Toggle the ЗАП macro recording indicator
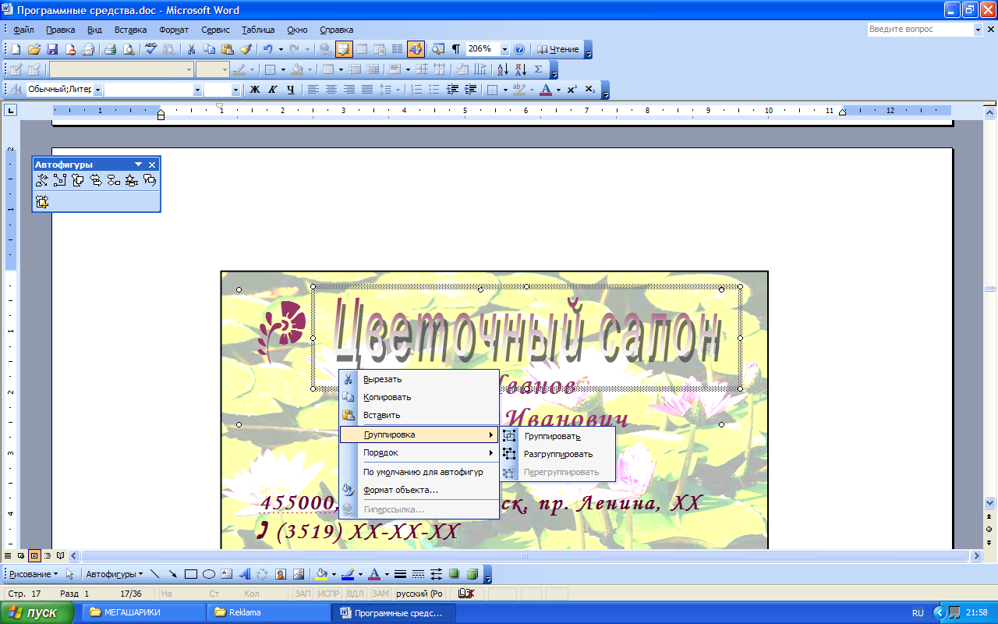This screenshot has width=998, height=624. [303, 594]
